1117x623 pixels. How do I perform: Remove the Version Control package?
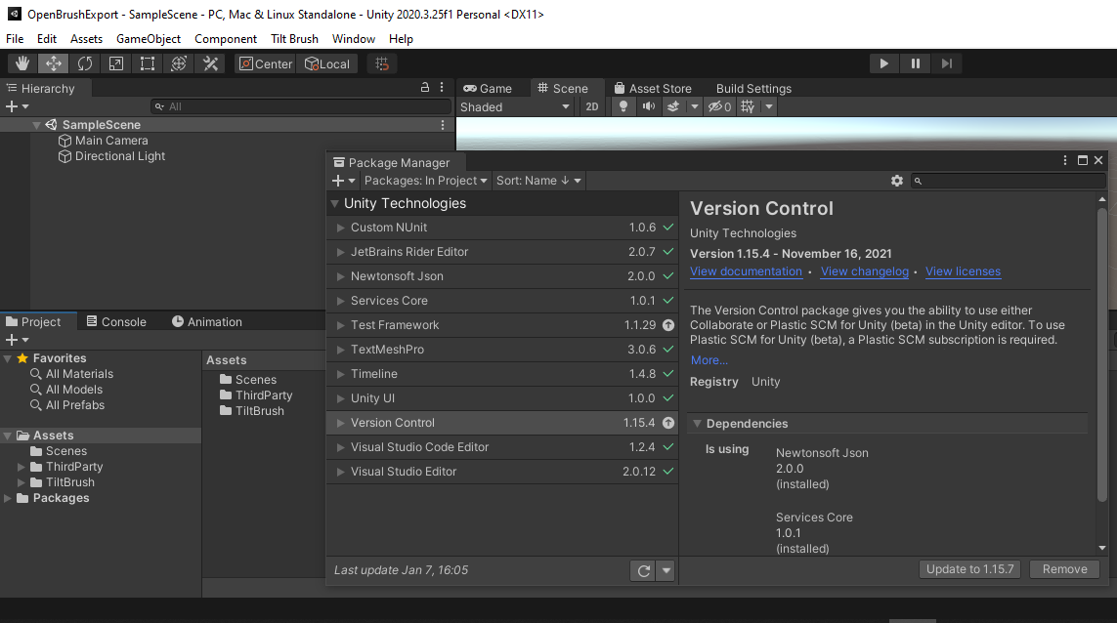click(1064, 569)
